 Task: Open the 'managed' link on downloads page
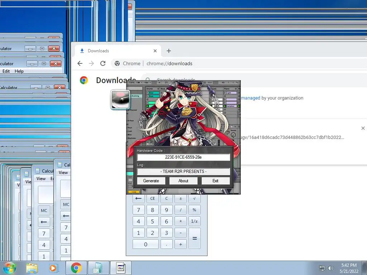251,98
